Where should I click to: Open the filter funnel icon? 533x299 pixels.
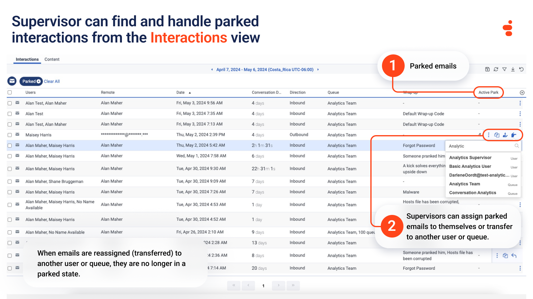(505, 69)
